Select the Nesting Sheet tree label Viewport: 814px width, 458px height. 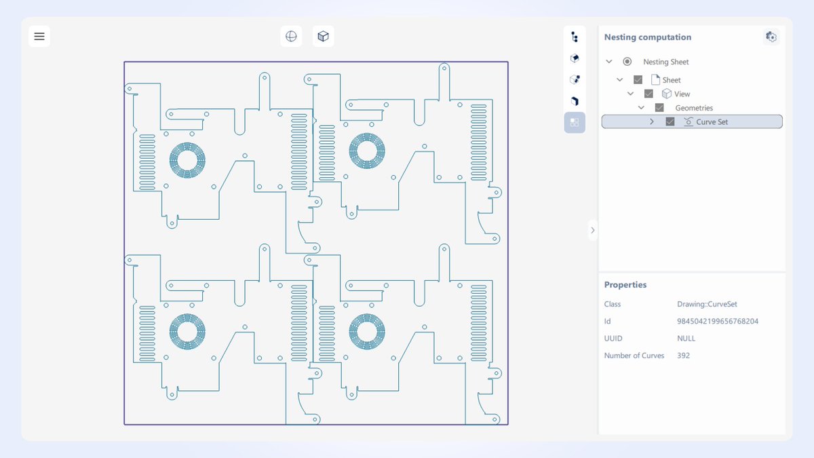[666, 62]
